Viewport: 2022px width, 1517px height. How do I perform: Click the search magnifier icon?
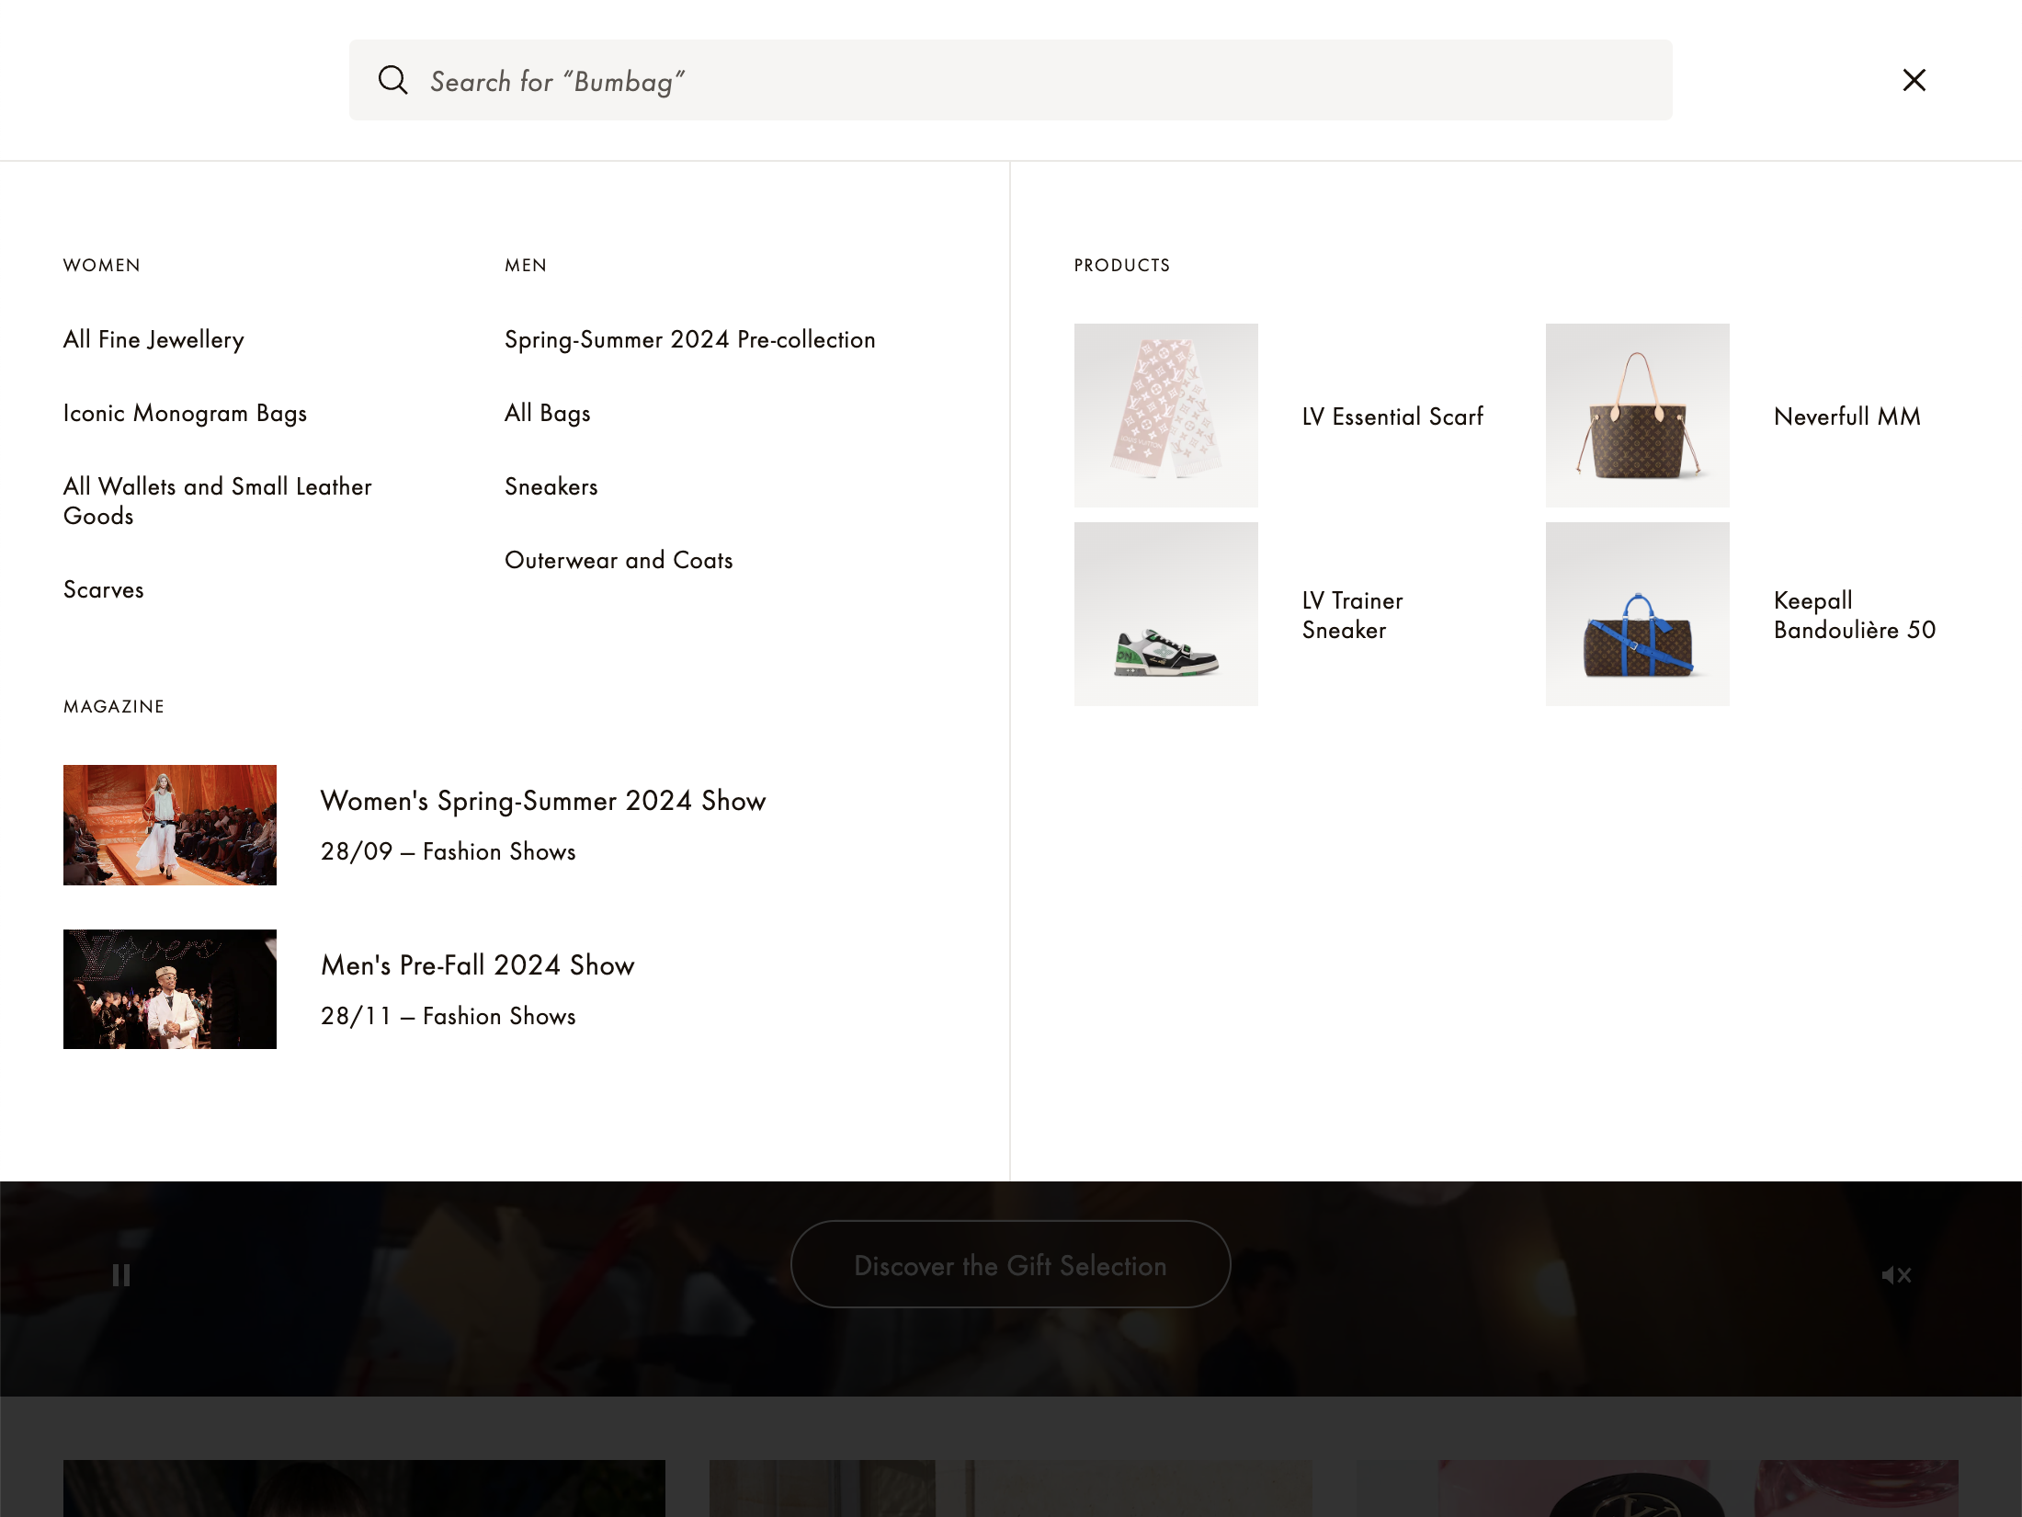[x=393, y=80]
